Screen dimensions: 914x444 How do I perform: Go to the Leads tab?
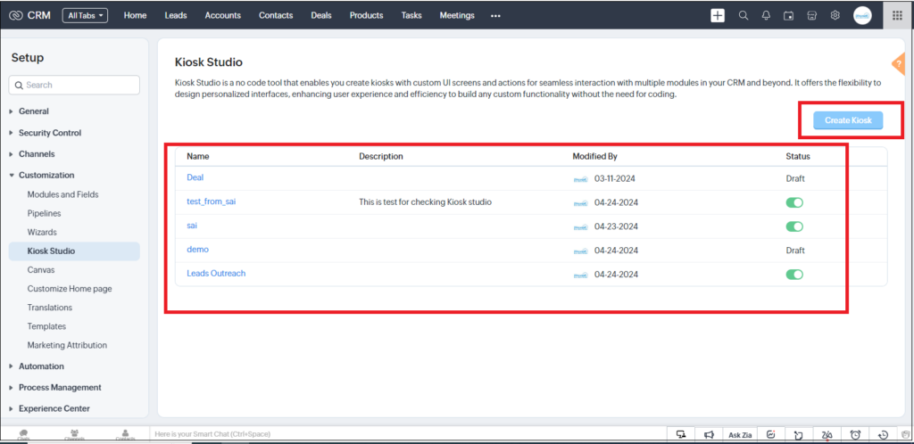pos(176,16)
